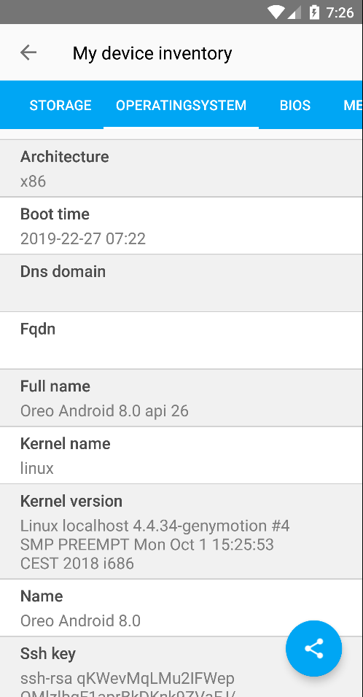Viewport: 363px width, 697px height.
Task: Tap the blue share floating button
Action: pos(313,649)
